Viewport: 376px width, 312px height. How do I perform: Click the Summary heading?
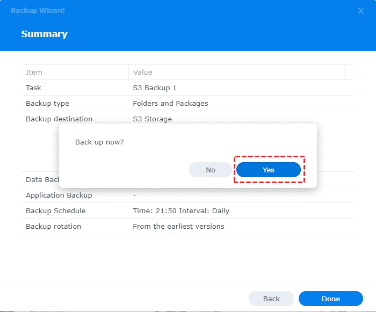point(44,34)
